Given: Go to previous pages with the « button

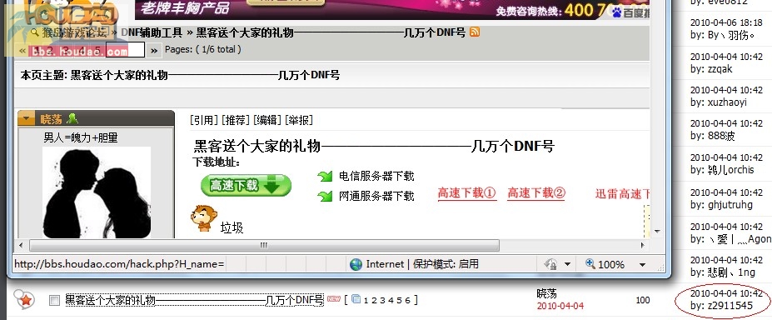Looking at the screenshot, I should pyautogui.click(x=22, y=50).
